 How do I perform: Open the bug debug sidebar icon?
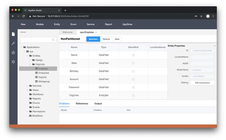pos(13,53)
